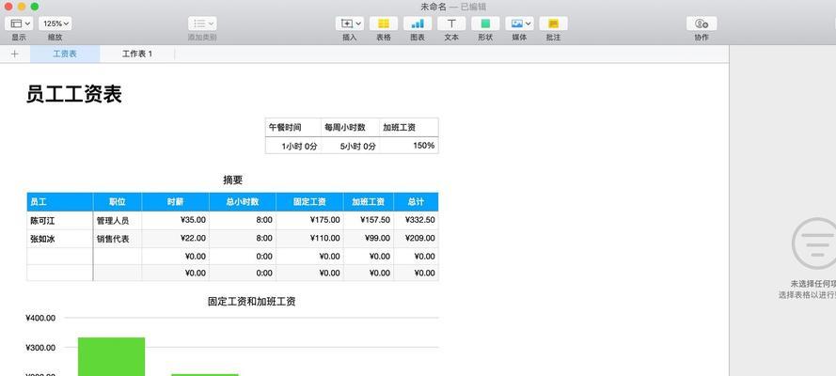Select the 总计 column header
836x376 pixels.
coord(416,202)
